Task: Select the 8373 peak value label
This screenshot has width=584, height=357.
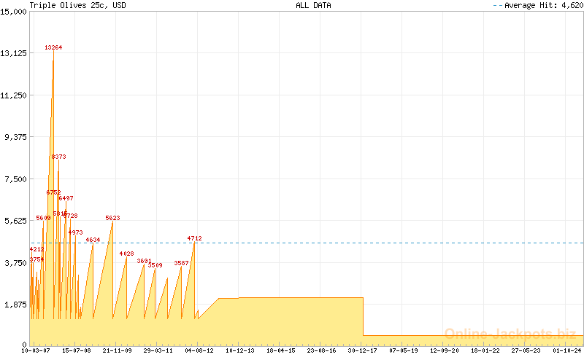Action: (58, 157)
